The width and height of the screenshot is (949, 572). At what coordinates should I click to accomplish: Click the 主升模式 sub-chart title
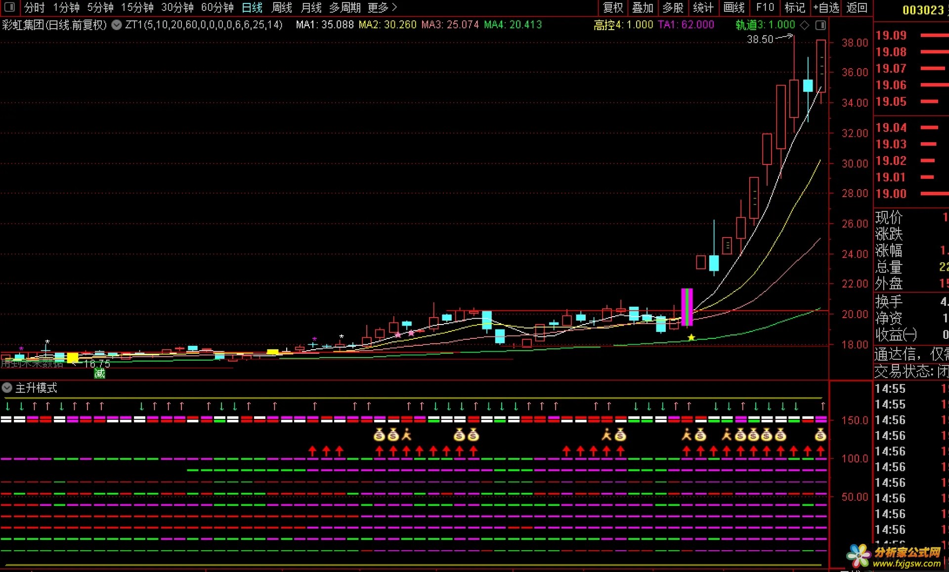[x=36, y=388]
